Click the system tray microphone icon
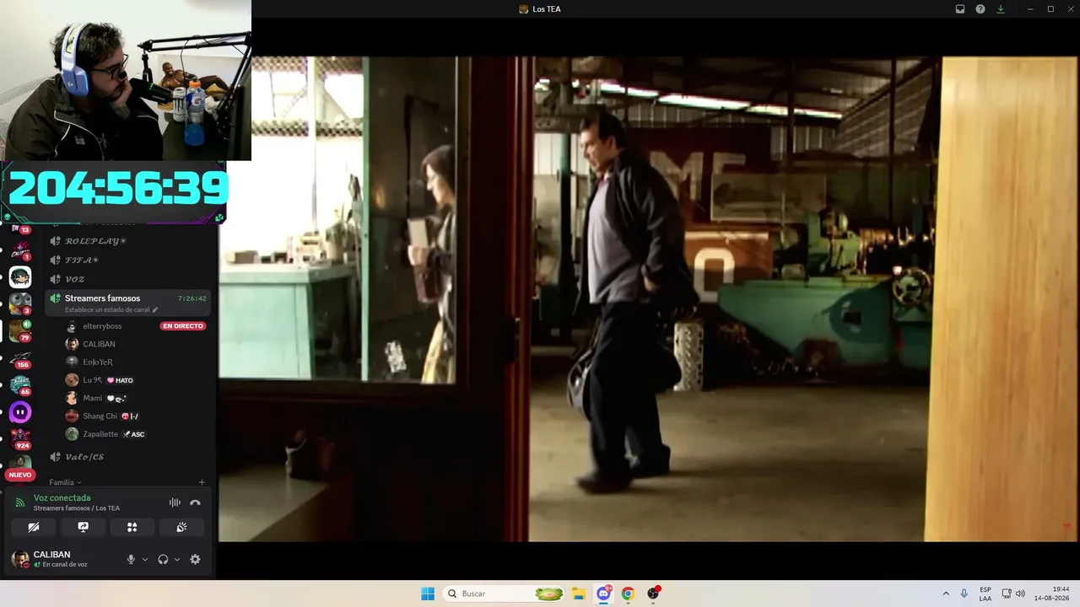The width and height of the screenshot is (1080, 607). click(x=964, y=594)
